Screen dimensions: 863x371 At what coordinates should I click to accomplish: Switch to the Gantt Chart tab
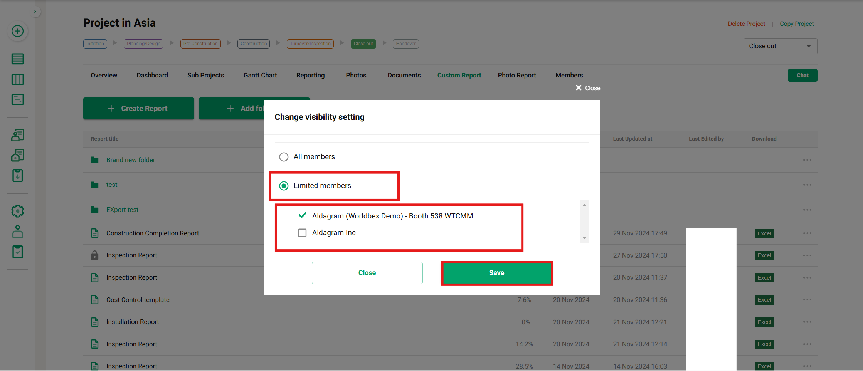[260, 75]
